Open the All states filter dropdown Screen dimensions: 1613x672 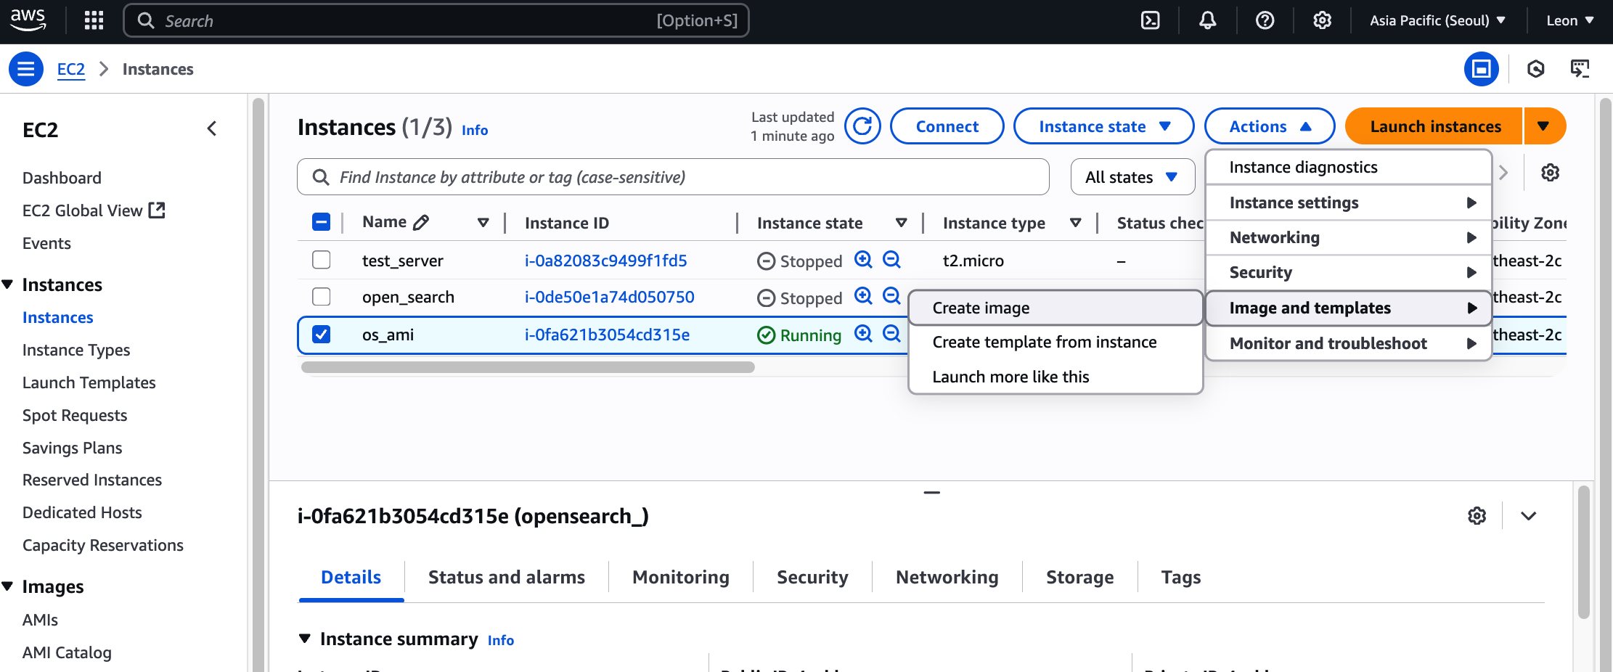pyautogui.click(x=1132, y=177)
